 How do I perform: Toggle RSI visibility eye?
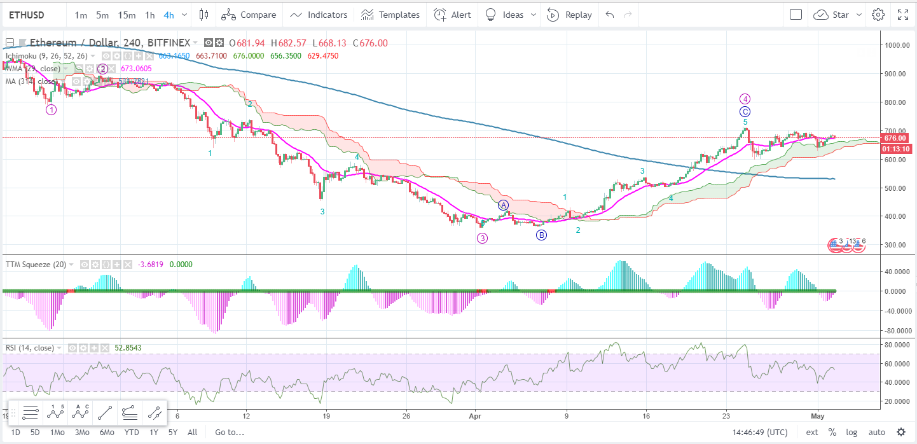click(x=72, y=348)
